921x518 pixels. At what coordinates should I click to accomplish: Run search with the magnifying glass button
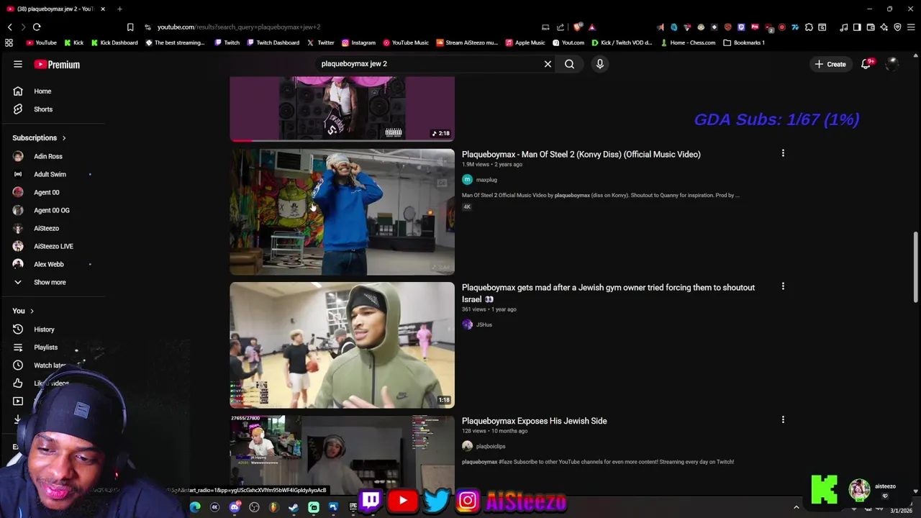click(x=569, y=64)
